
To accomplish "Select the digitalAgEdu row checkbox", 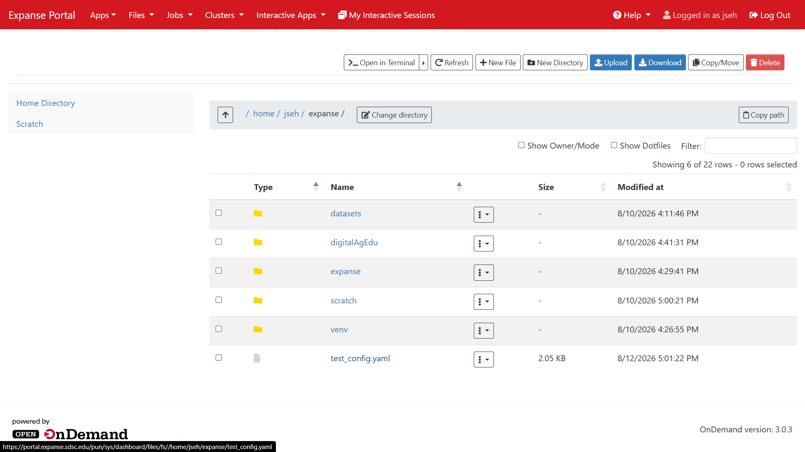I will (x=218, y=241).
